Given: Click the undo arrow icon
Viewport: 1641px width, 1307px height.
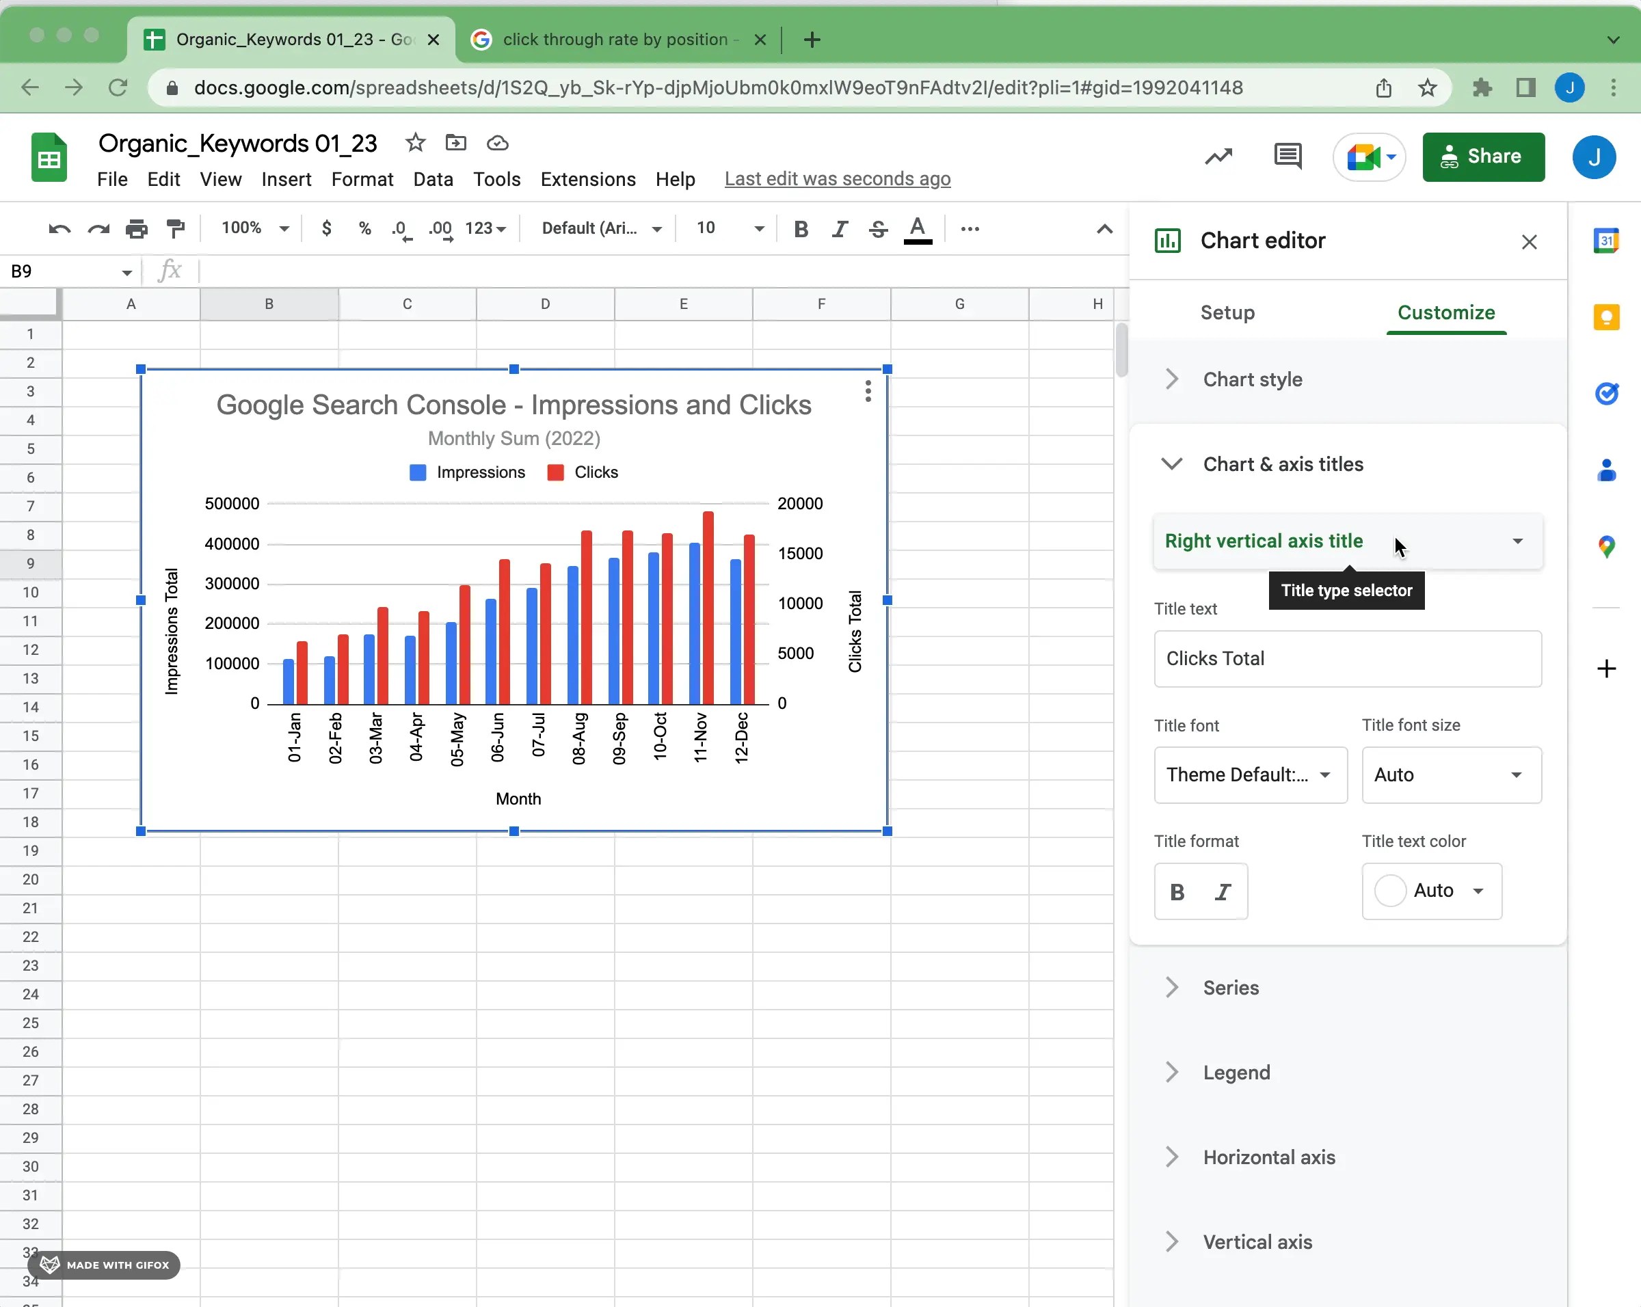Looking at the screenshot, I should pyautogui.click(x=59, y=228).
